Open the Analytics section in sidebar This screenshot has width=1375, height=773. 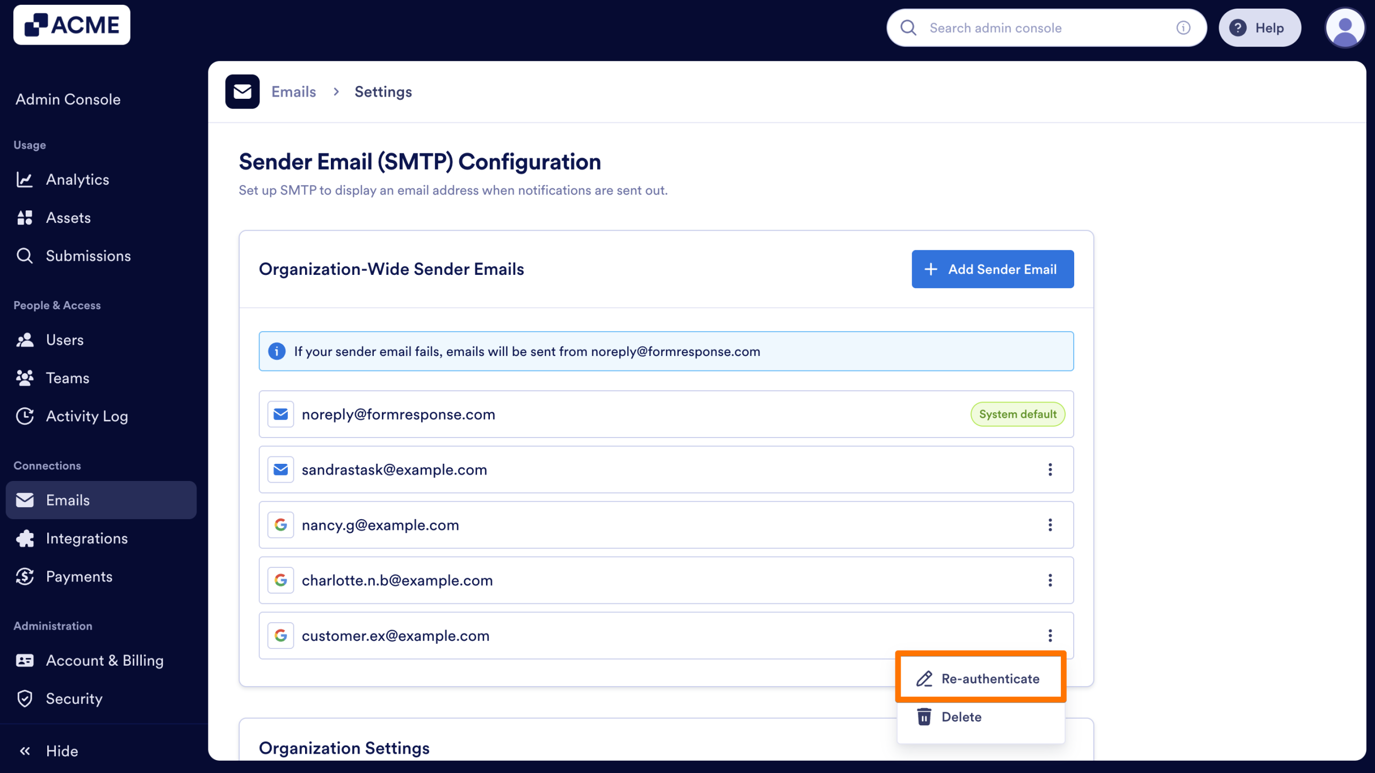77,179
